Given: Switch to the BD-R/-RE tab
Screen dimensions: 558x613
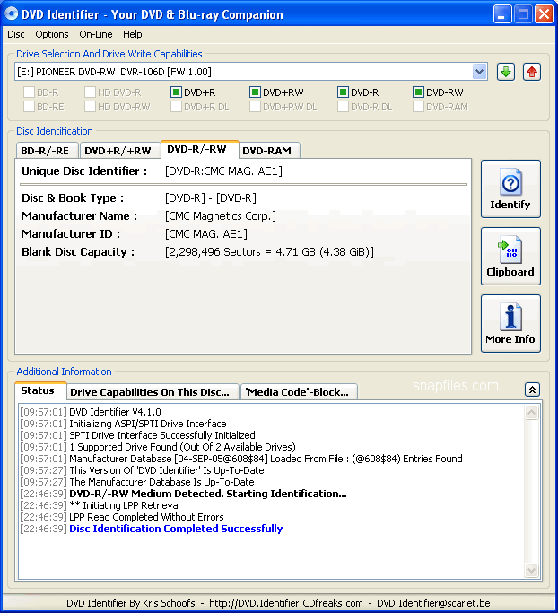Looking at the screenshot, I should tap(47, 151).
